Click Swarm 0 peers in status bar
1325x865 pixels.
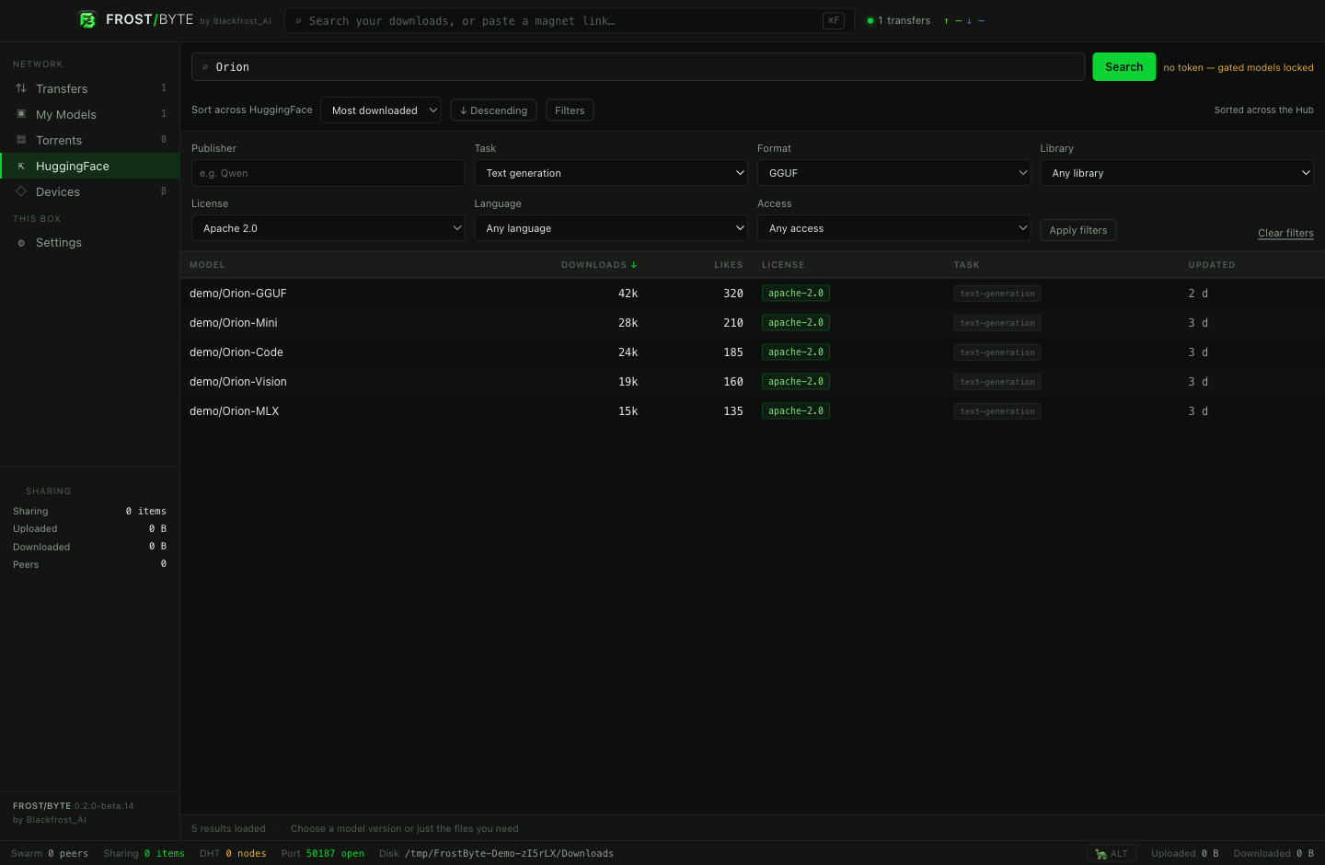pos(50,854)
